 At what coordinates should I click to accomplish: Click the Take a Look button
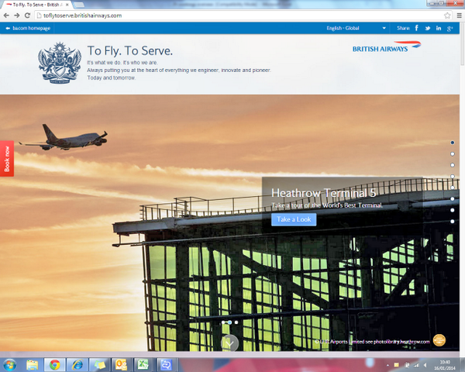[x=294, y=219]
